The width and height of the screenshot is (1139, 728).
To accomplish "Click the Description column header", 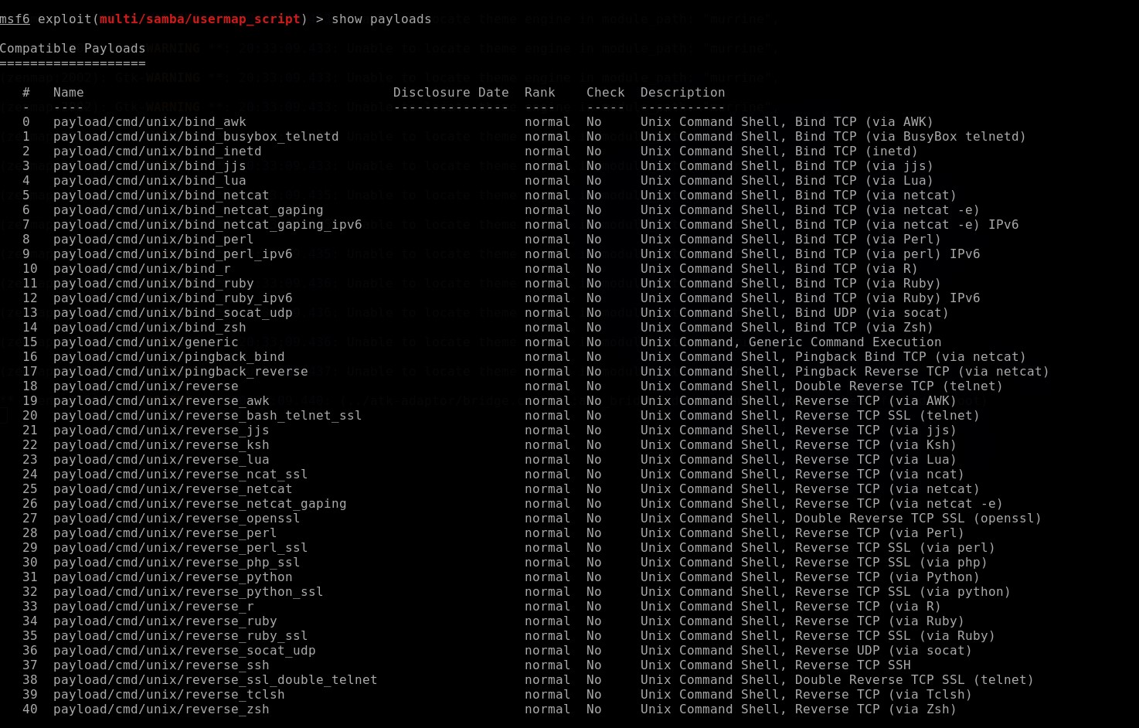I will pos(682,93).
